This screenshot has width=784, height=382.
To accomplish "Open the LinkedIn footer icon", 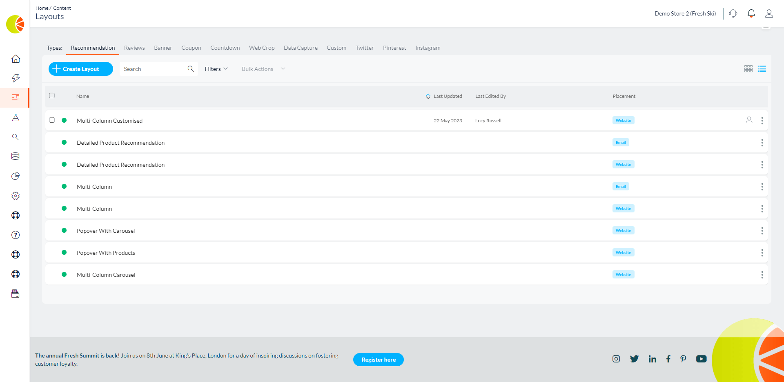I will (653, 359).
